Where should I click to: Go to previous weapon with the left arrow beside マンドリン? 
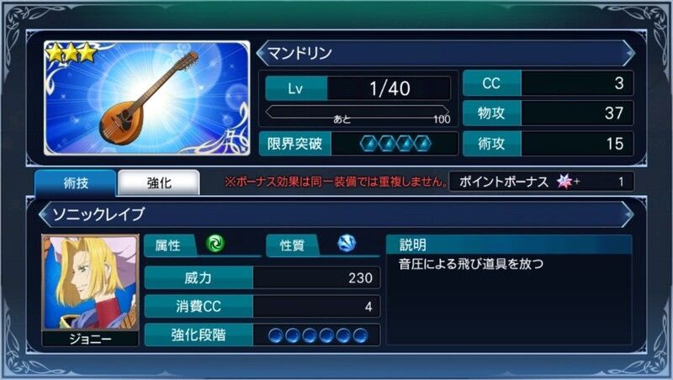[262, 53]
